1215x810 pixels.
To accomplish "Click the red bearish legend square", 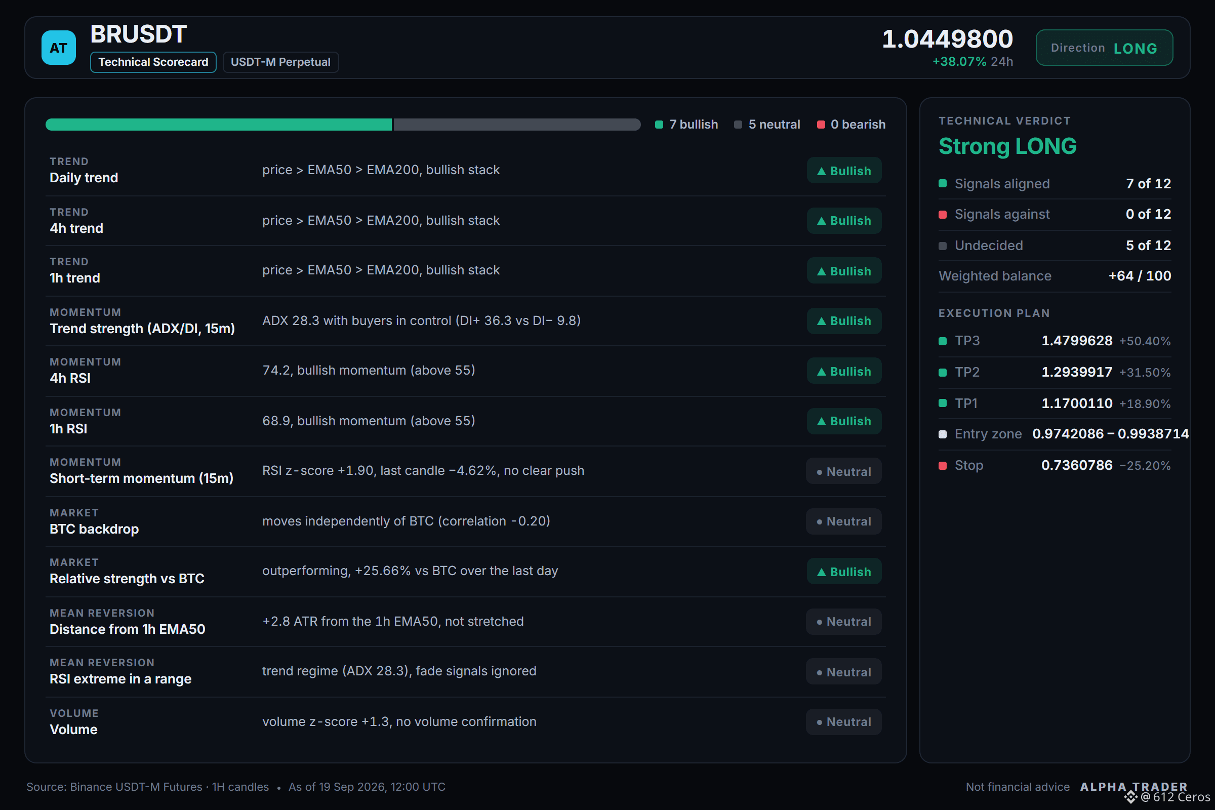I will coord(821,125).
